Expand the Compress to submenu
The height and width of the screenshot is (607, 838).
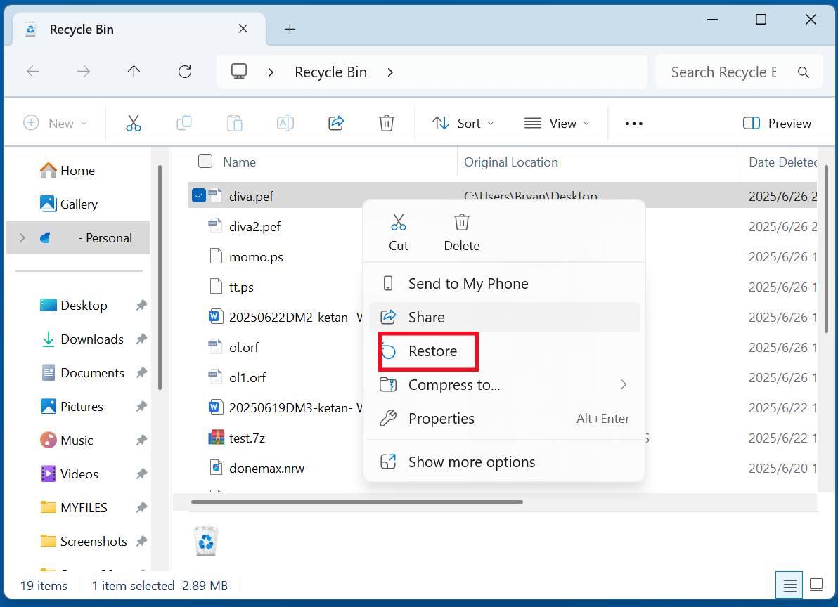(453, 384)
